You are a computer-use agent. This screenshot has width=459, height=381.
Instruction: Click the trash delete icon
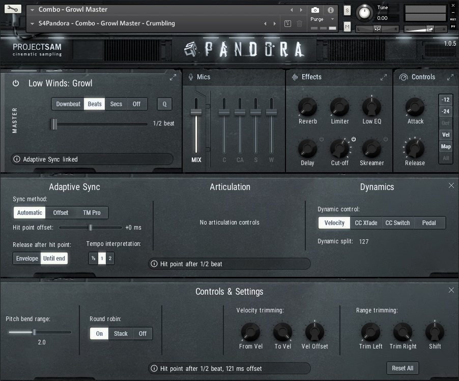coord(299,23)
